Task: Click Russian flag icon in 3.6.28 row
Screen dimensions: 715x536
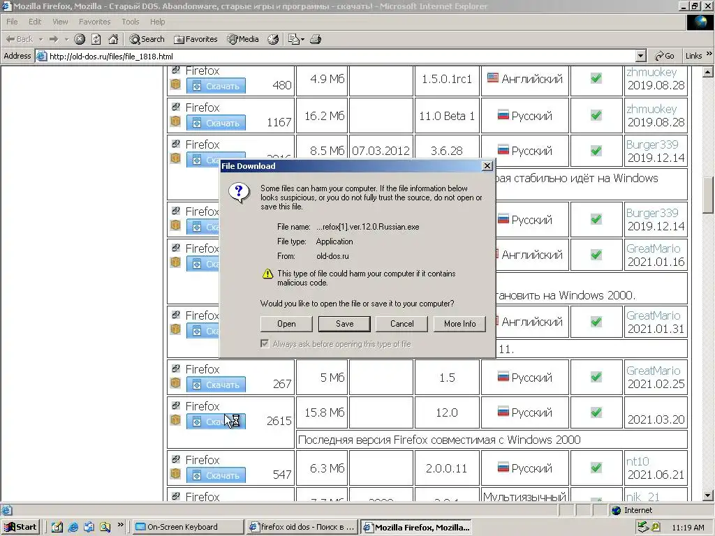Action: [x=503, y=150]
